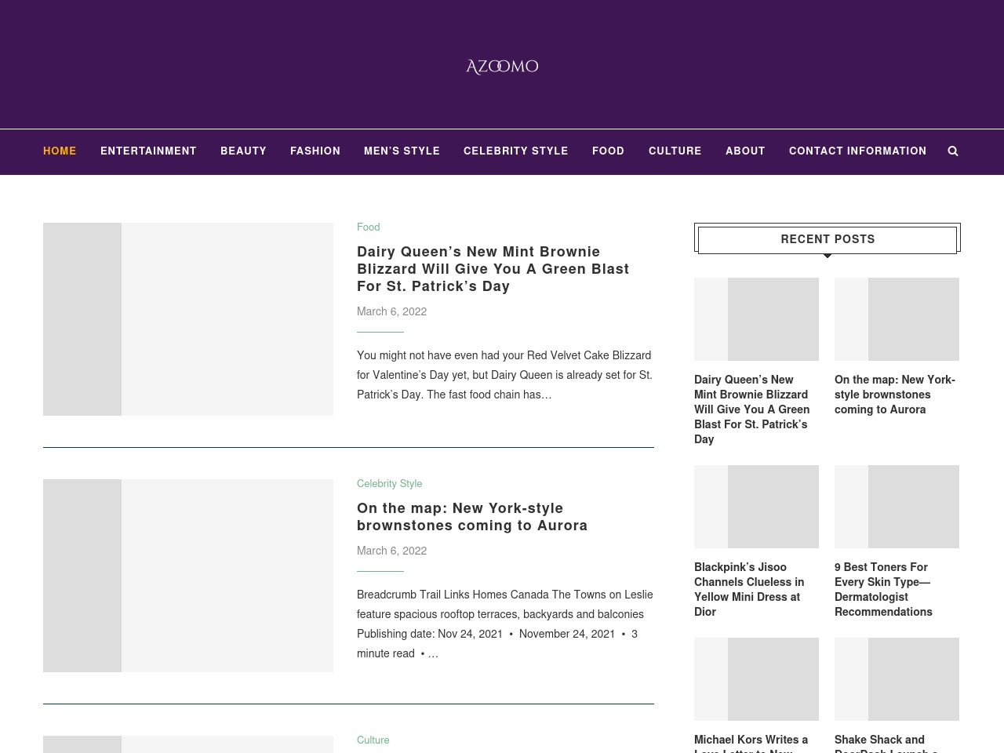Open the Fashion section
Screen dimensions: 1004x753
pyautogui.click(x=315, y=151)
